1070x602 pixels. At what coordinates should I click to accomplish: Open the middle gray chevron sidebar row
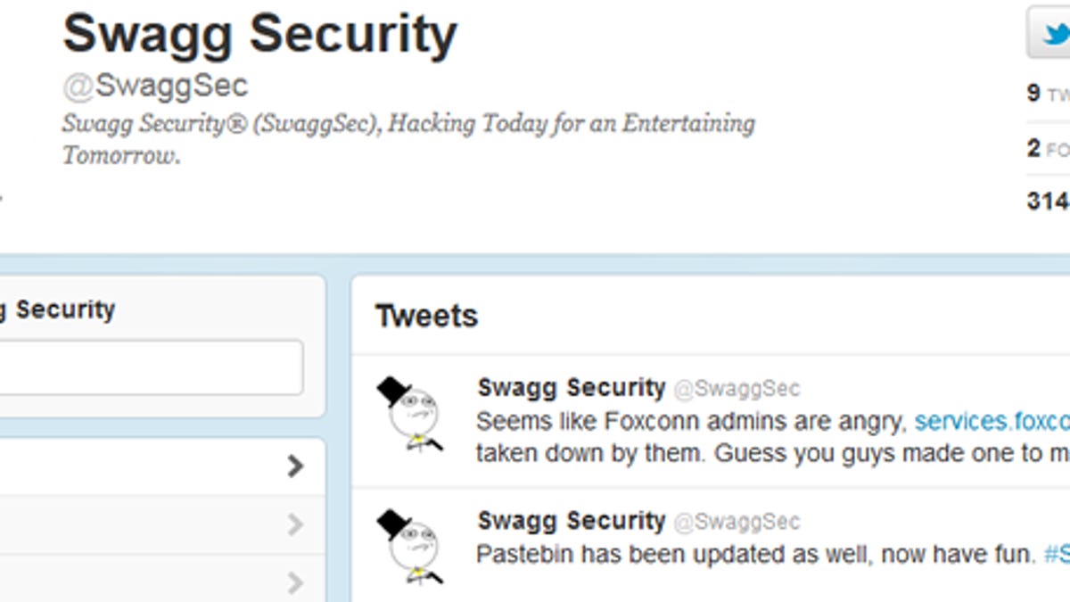coord(295,526)
